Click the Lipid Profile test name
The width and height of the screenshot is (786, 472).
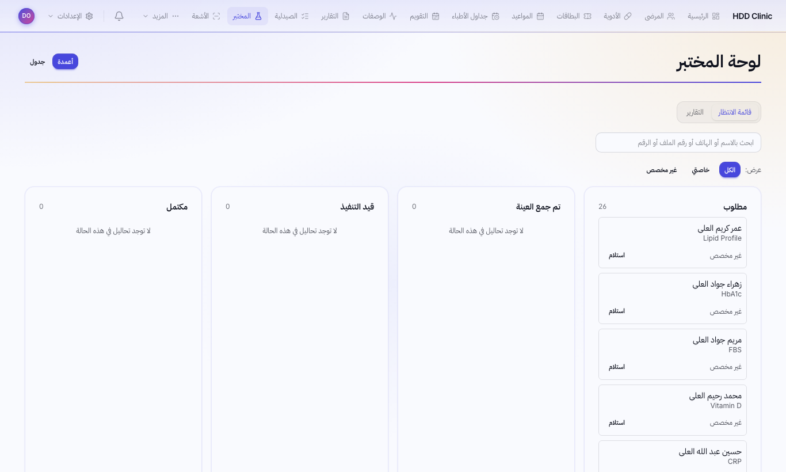pos(722,238)
